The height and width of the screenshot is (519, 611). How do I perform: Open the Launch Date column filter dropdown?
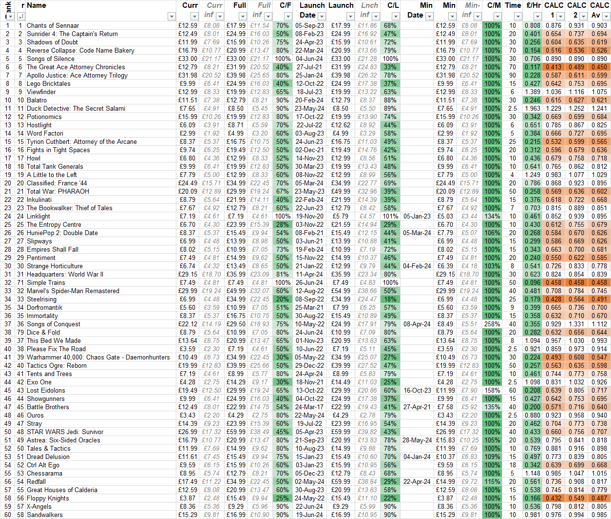click(x=321, y=17)
